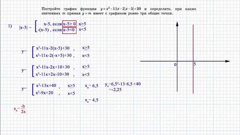This screenshot has height=135, width=240.
Task: Click the simplified expression "x²-13x+40"
Action: (46, 85)
